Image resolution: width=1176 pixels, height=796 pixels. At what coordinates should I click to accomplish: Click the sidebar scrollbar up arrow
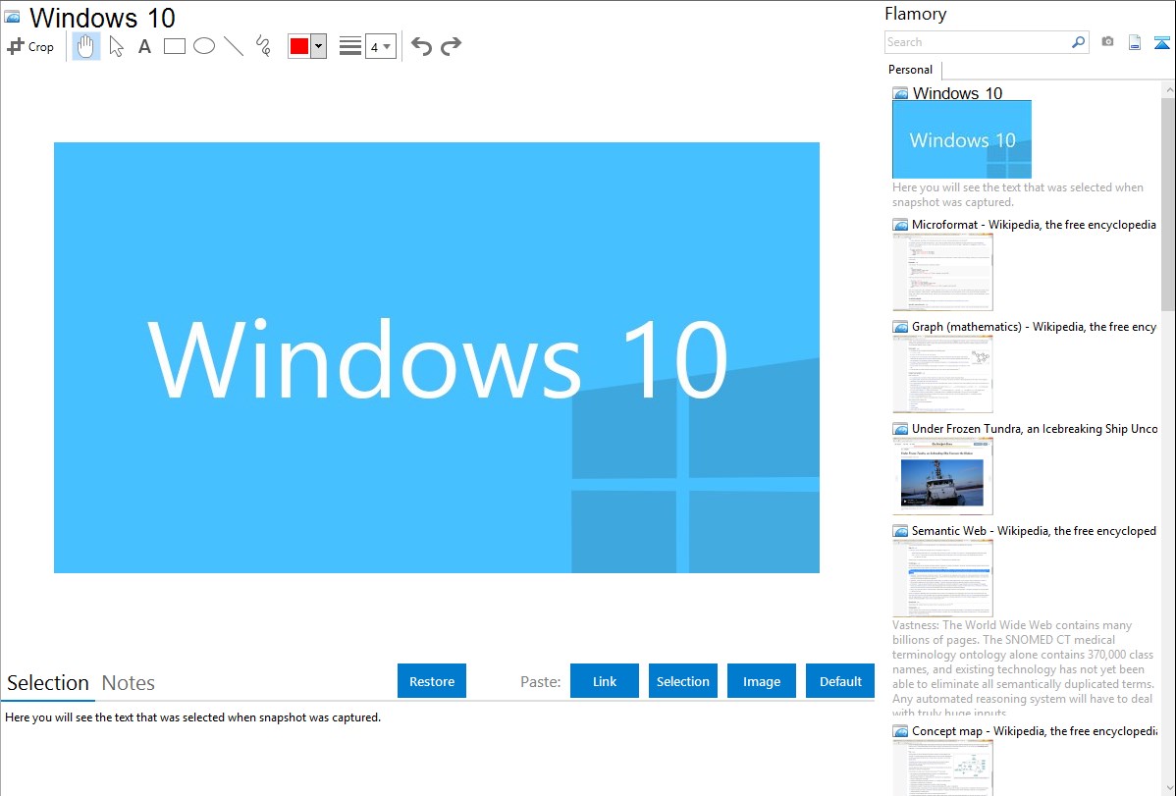pos(1168,89)
